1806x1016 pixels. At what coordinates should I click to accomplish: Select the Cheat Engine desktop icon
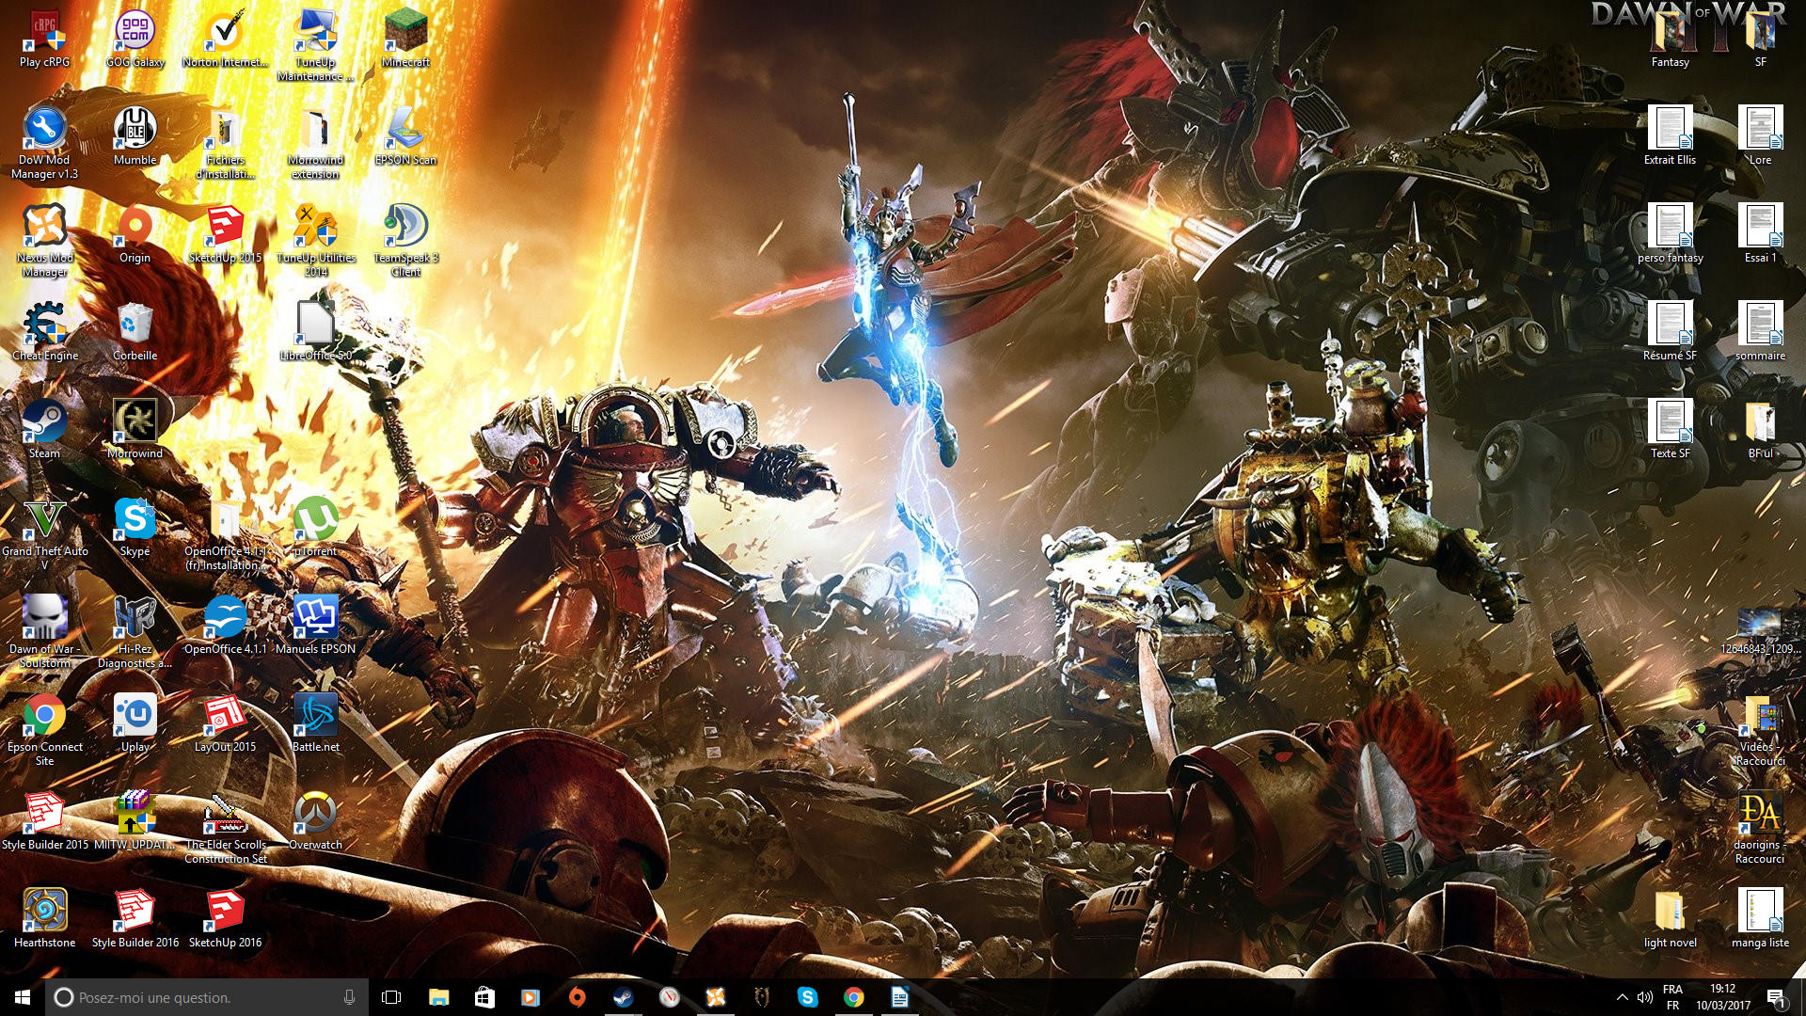click(44, 332)
